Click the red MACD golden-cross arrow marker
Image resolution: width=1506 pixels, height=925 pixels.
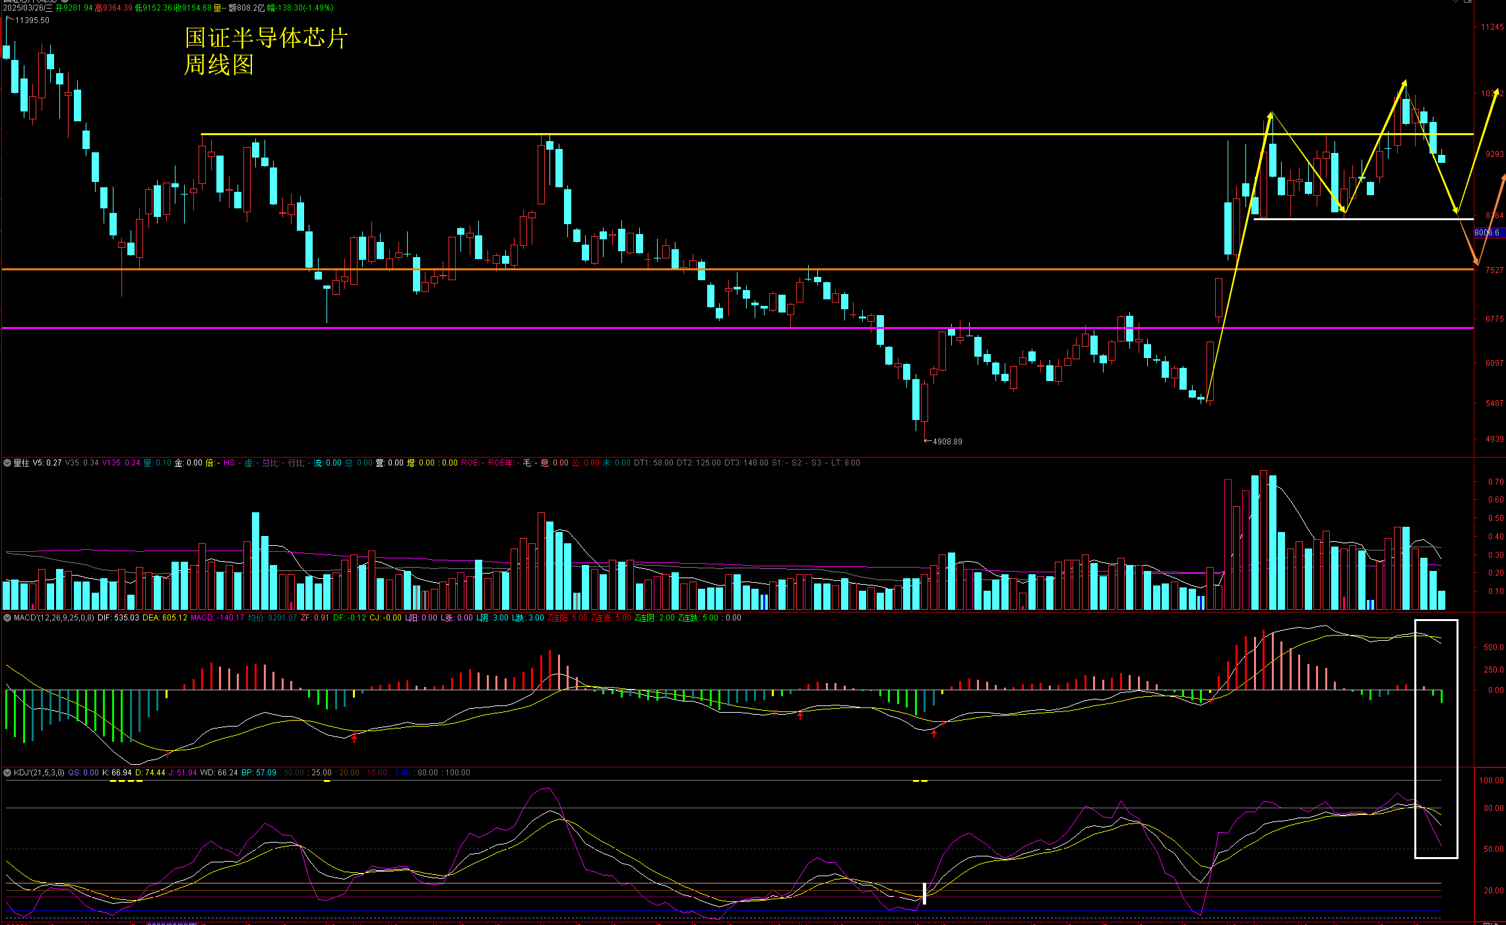pos(354,738)
